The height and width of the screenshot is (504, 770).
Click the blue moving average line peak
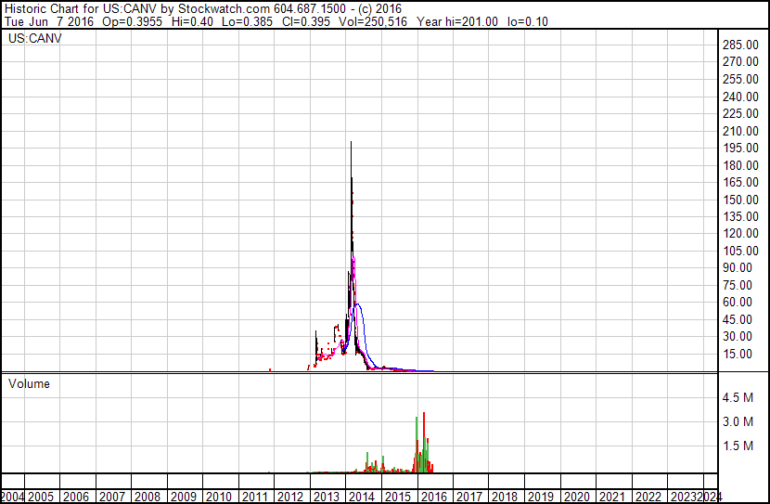tap(358, 304)
